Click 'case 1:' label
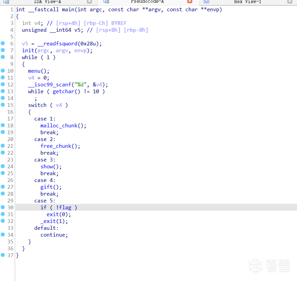 pos(45,119)
